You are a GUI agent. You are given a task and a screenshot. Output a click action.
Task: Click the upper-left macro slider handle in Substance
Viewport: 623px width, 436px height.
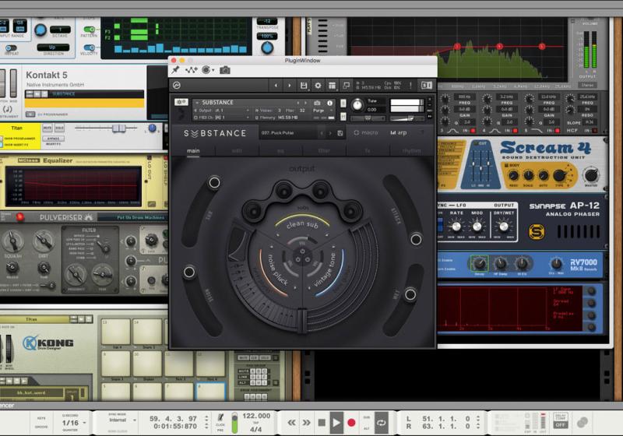(x=214, y=182)
